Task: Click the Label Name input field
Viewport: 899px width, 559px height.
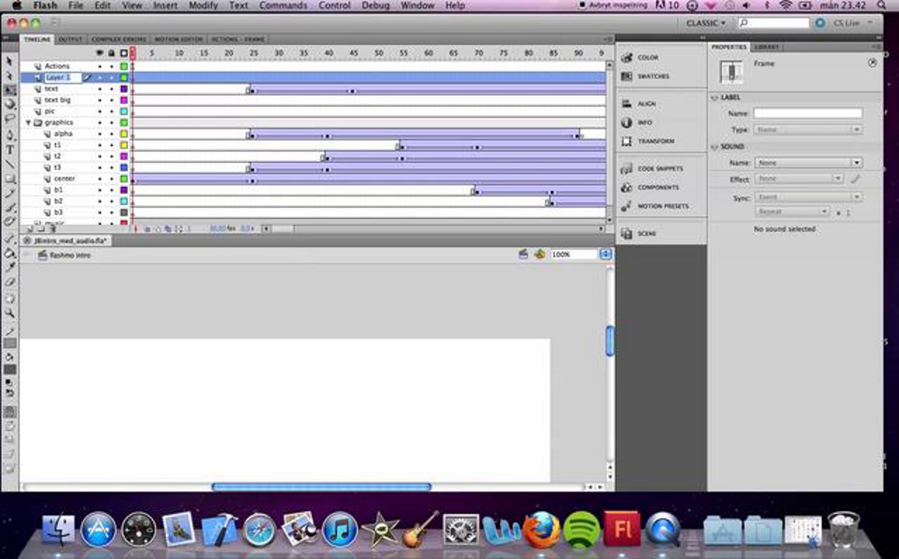Action: 808,113
